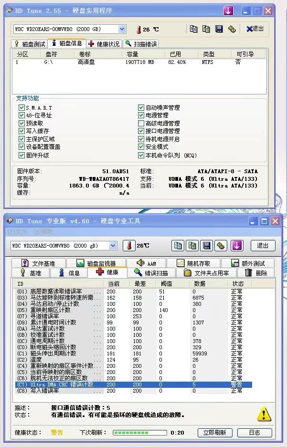Click floppy save icon in HD Tune 2.55 toolbar
The width and height of the screenshot is (287, 447).
tap(219, 29)
